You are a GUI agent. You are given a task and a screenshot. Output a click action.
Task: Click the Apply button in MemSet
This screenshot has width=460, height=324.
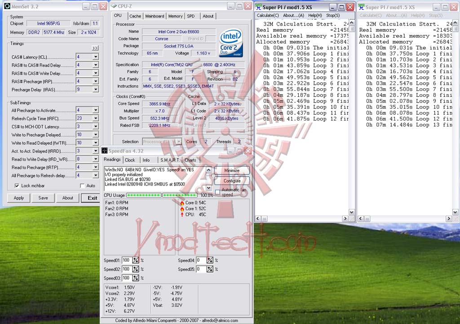click(x=19, y=198)
